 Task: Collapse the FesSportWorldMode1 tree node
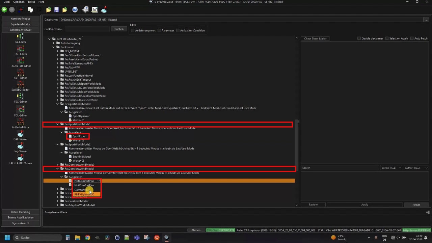click(x=57, y=124)
